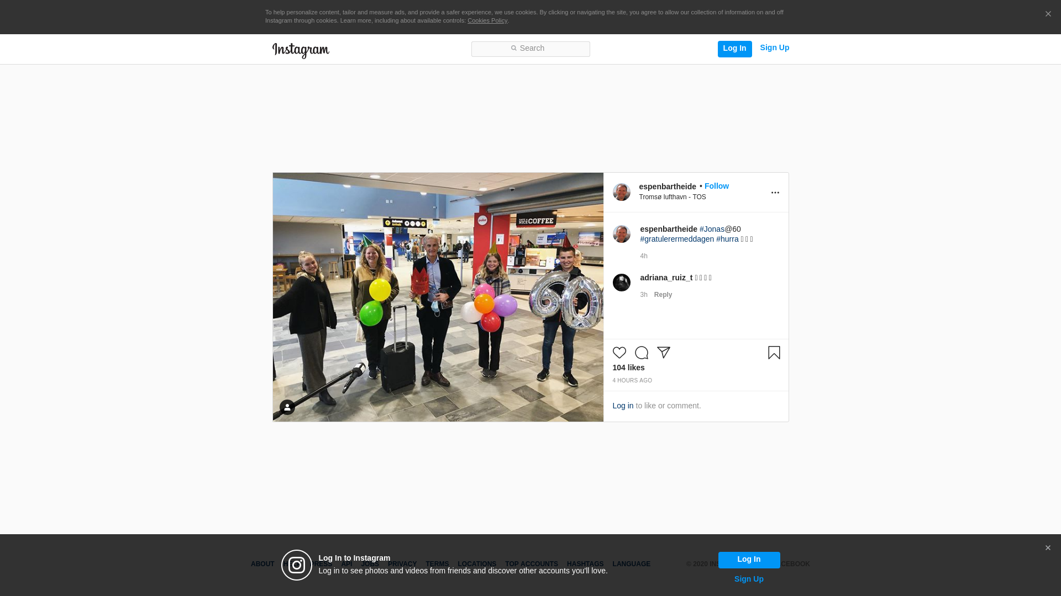The image size is (1061, 596).
Task: Open the three-dot more options menu
Action: pyautogui.click(x=775, y=193)
